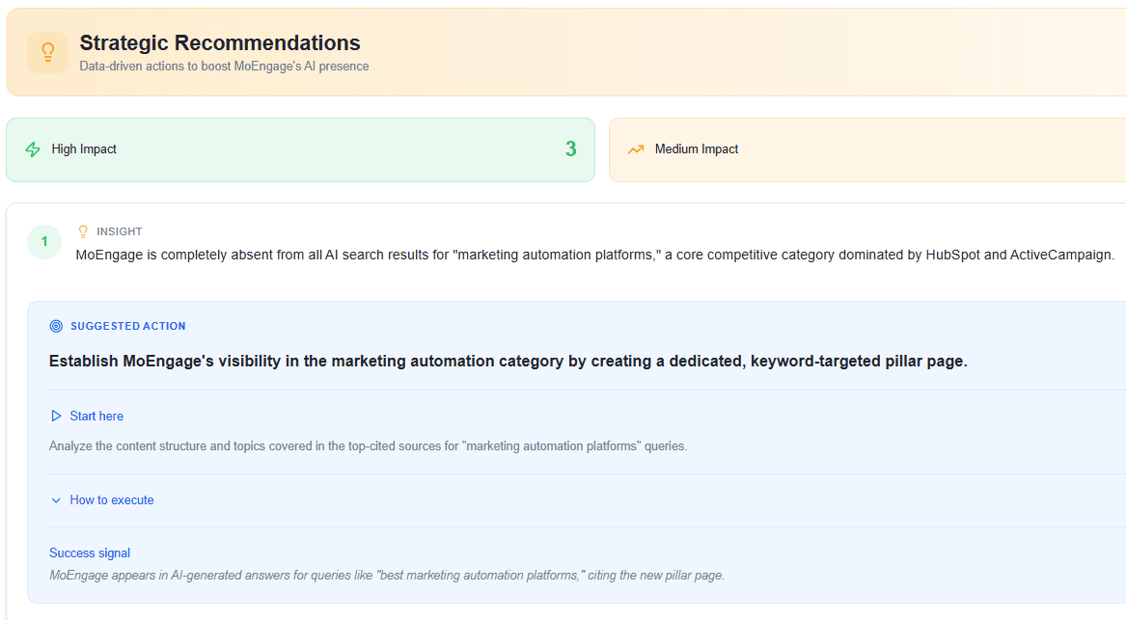The image size is (1126, 620).
Task: Open the Start here link
Action: pos(96,417)
